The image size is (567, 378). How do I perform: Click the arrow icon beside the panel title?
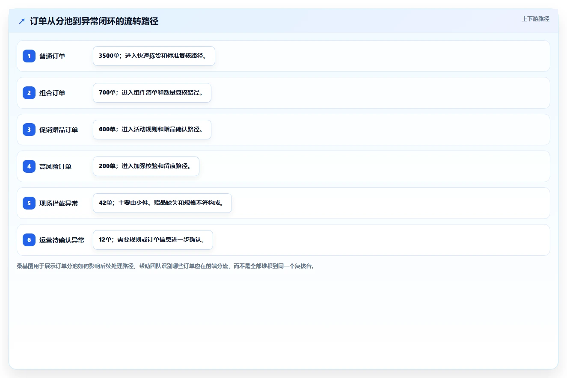click(x=22, y=21)
